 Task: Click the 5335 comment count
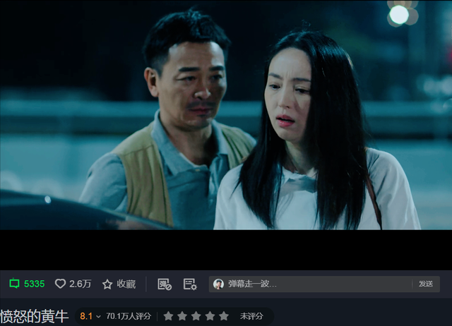(35, 284)
